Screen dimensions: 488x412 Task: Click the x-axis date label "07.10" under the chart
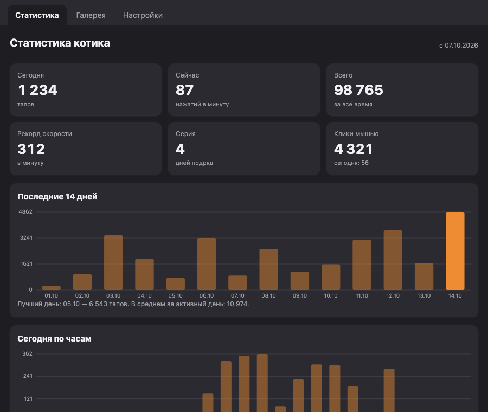(237, 295)
